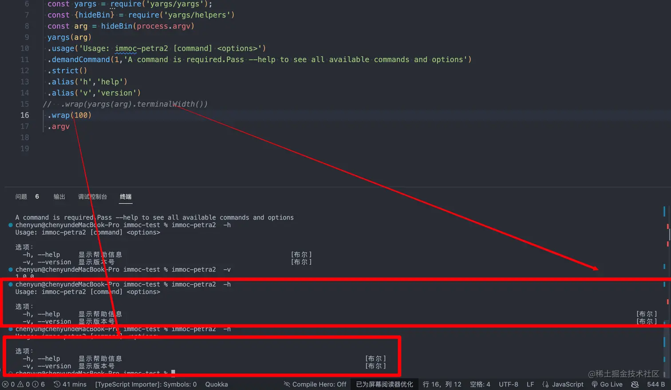Open the 41 mins time tracker
671x390 pixels.
[70, 384]
